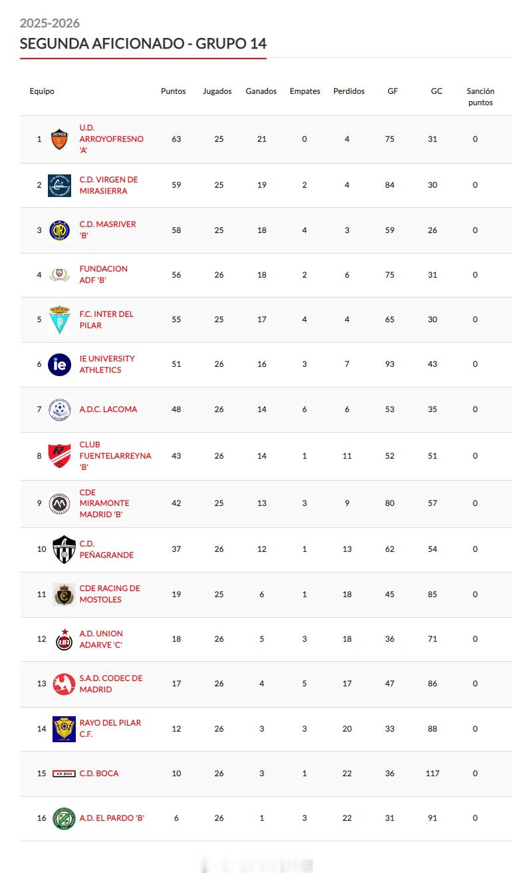This screenshot has height=878, width=512.
Task: Click the Rayo del Pilar C.F. yellow badge
Action: pyautogui.click(x=64, y=729)
